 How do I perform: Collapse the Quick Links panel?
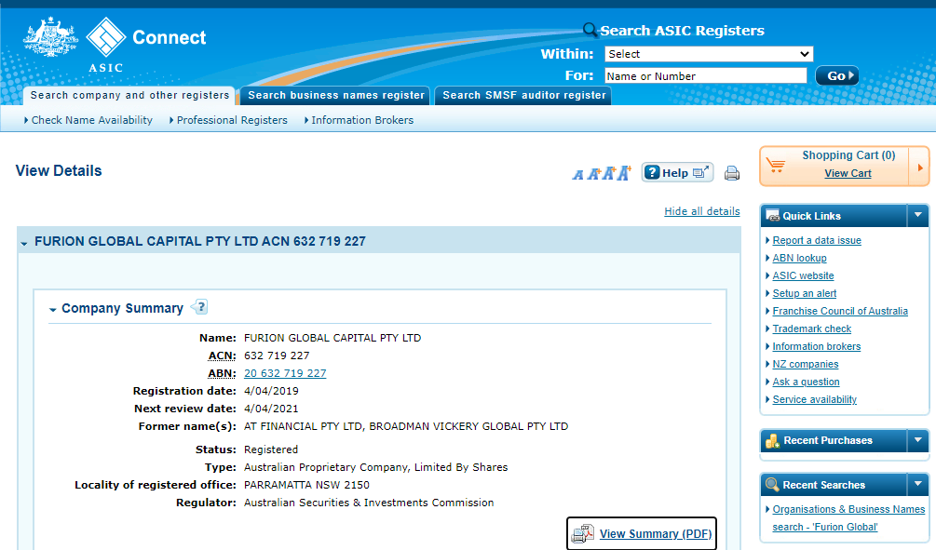click(917, 215)
